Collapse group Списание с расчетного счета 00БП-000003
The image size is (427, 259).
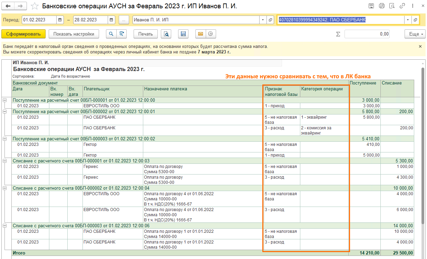point(5,226)
